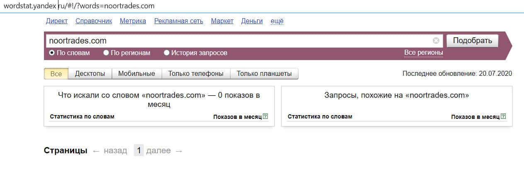
Task: Open the 'Метрика' link
Action: tap(133, 21)
